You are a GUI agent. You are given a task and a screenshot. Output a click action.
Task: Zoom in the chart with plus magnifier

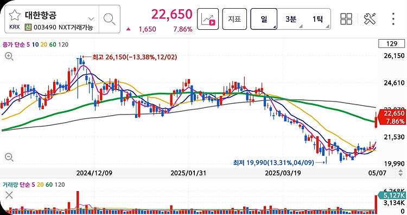tap(9, 56)
